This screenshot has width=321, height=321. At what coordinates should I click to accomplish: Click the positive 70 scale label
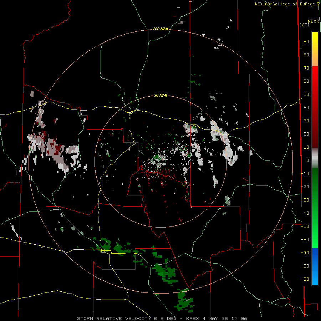tap(306, 68)
